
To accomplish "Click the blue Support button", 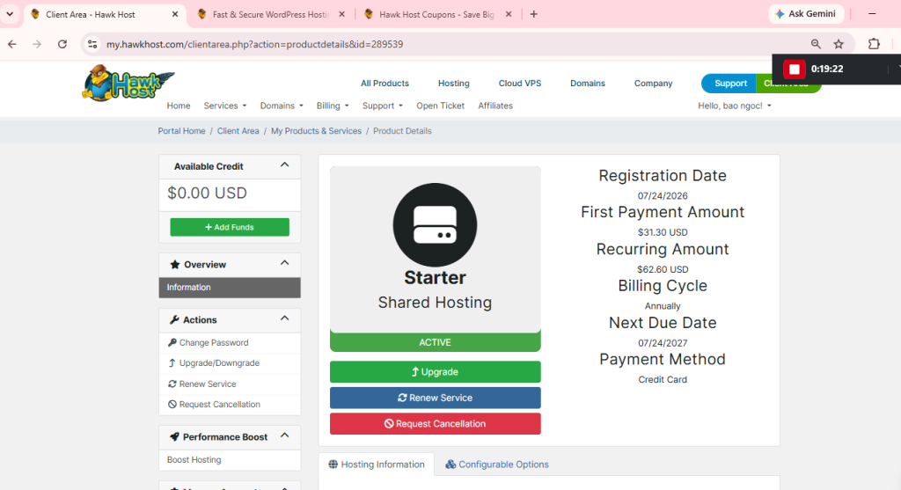I will coord(729,84).
